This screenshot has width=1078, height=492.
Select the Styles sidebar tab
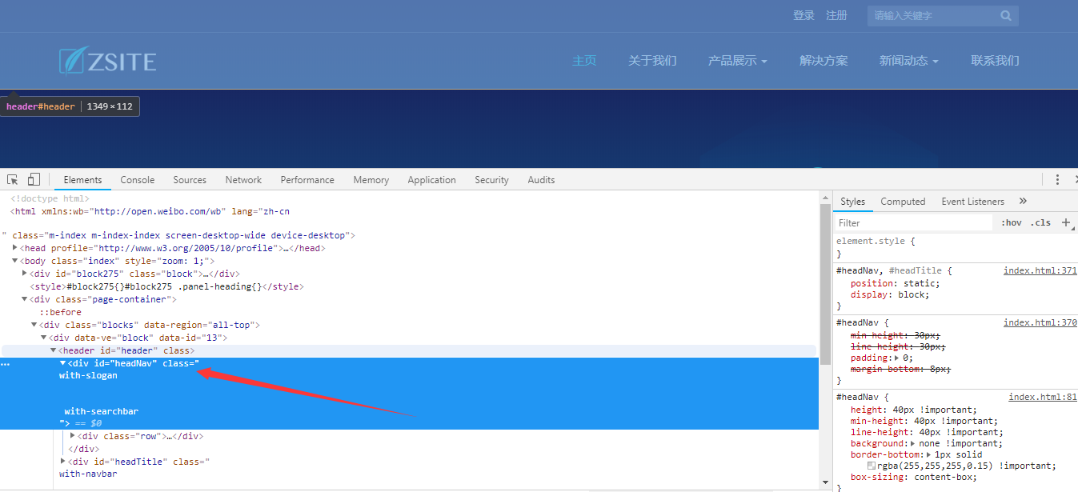pyautogui.click(x=852, y=202)
